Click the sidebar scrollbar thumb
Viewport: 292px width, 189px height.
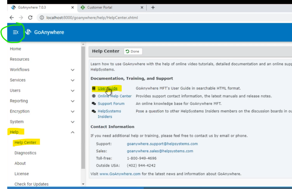tap(83, 108)
